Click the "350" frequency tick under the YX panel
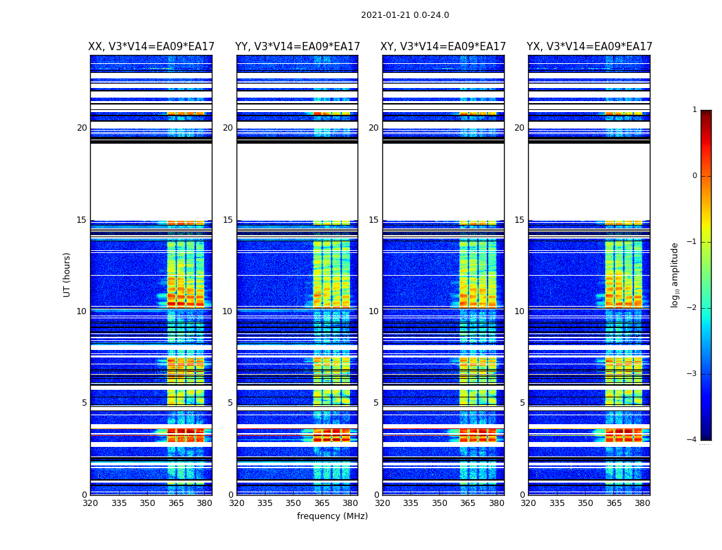Image resolution: width=722 pixels, height=550 pixels. click(x=585, y=503)
